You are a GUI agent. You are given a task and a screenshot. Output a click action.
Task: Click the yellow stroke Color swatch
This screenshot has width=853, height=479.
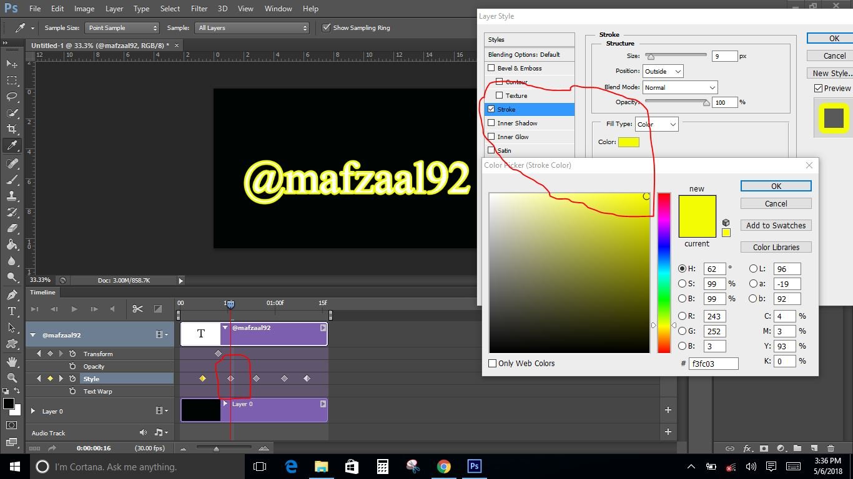(x=629, y=142)
